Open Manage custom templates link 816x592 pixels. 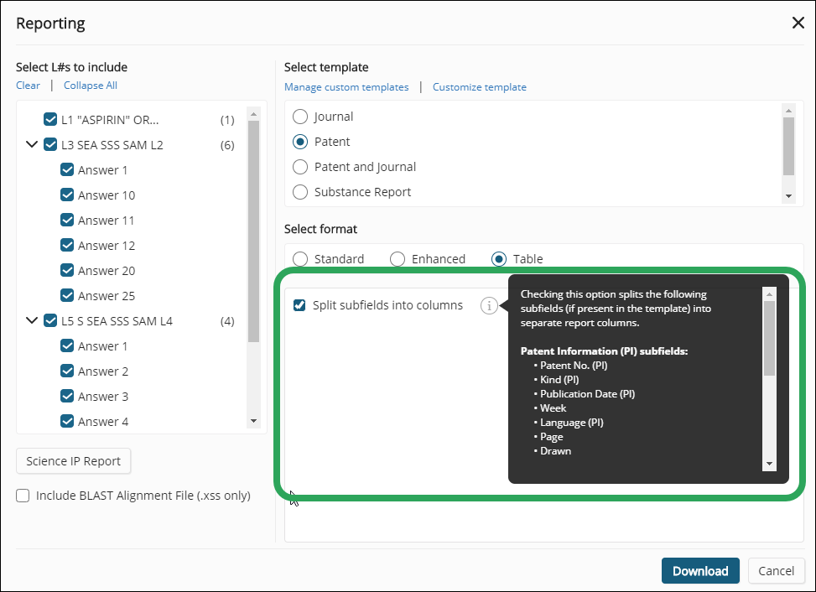click(x=346, y=87)
